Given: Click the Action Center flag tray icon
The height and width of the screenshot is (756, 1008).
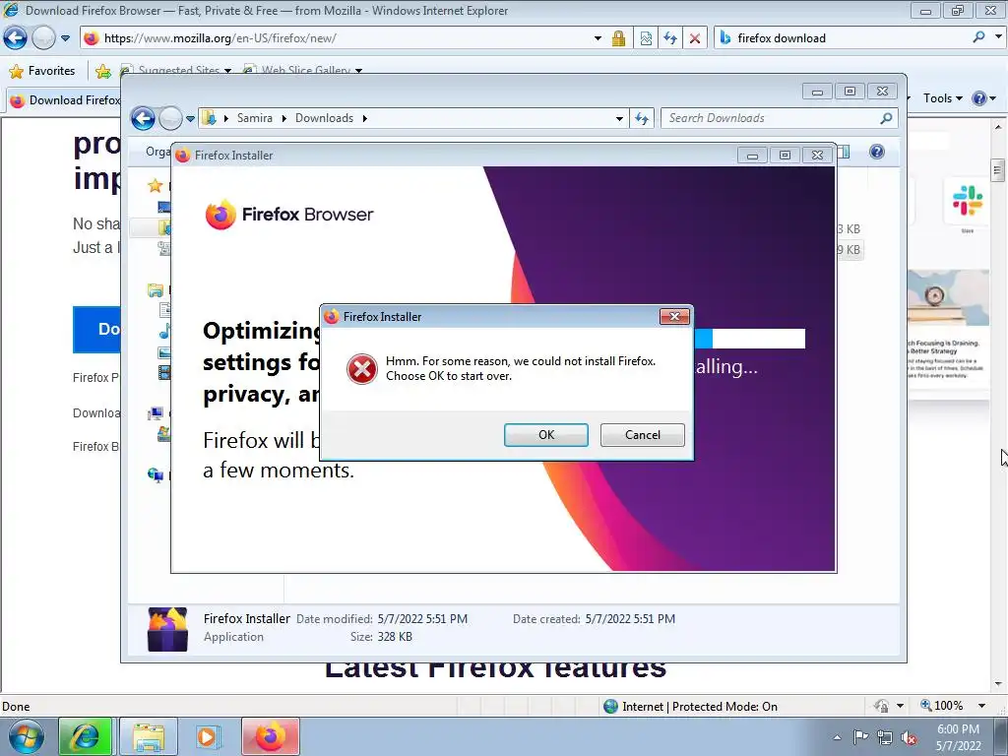Looking at the screenshot, I should tap(860, 737).
